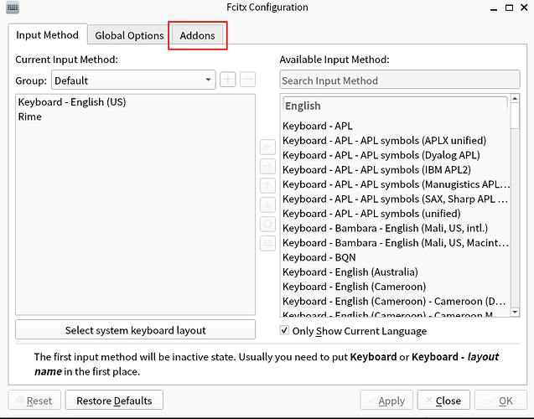Uncheck Only Show Current Language
Screen dimensions: 534x419
[285, 330]
